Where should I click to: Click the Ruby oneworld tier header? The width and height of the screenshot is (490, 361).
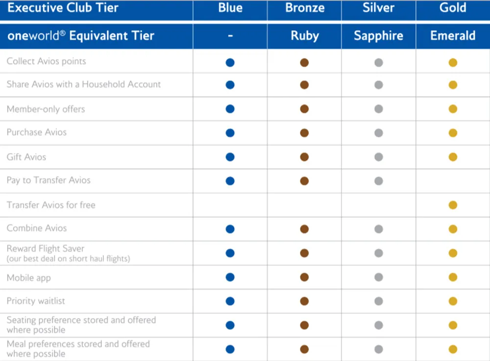point(305,36)
